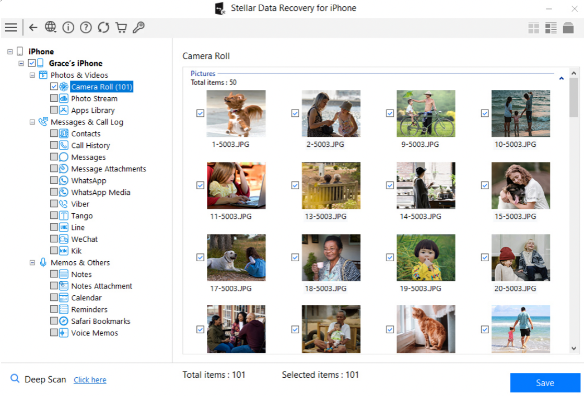This screenshot has height=396, width=584.
Task: Click the key activation icon
Action: 138,28
